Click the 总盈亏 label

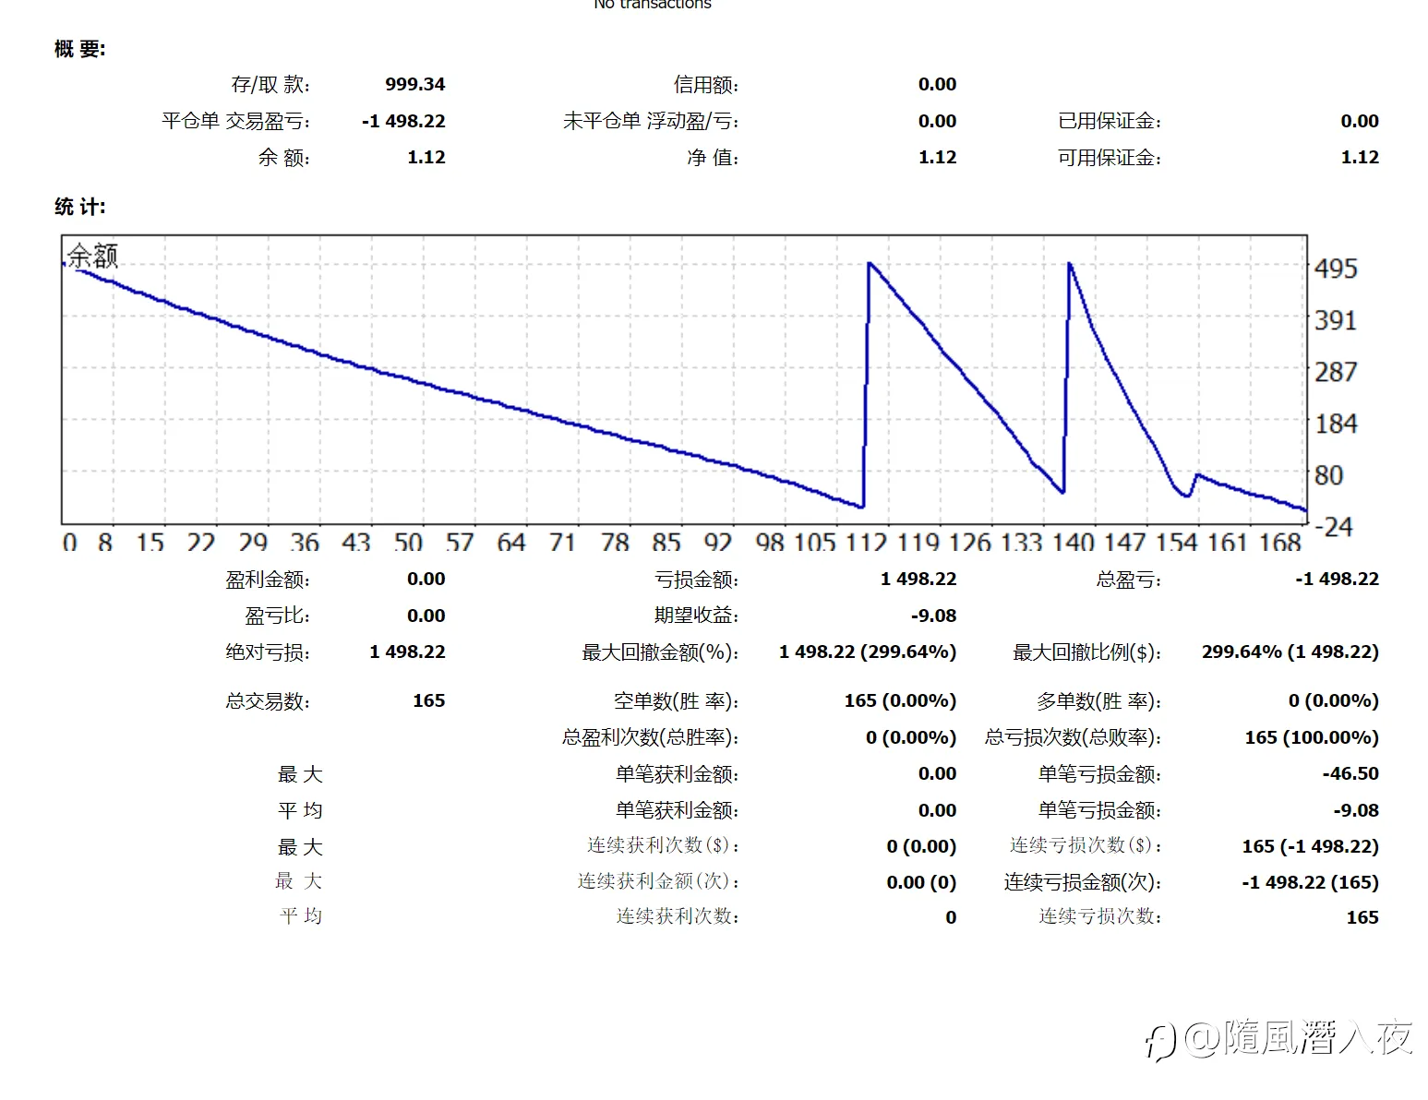(x=1129, y=580)
